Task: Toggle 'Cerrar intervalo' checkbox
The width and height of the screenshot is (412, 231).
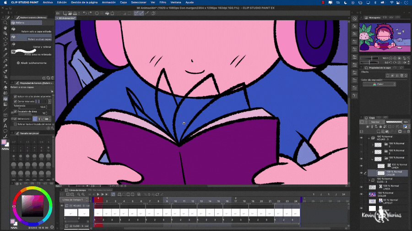Action: (15, 101)
